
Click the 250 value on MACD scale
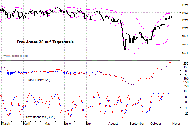pyautogui.click(x=186, y=64)
